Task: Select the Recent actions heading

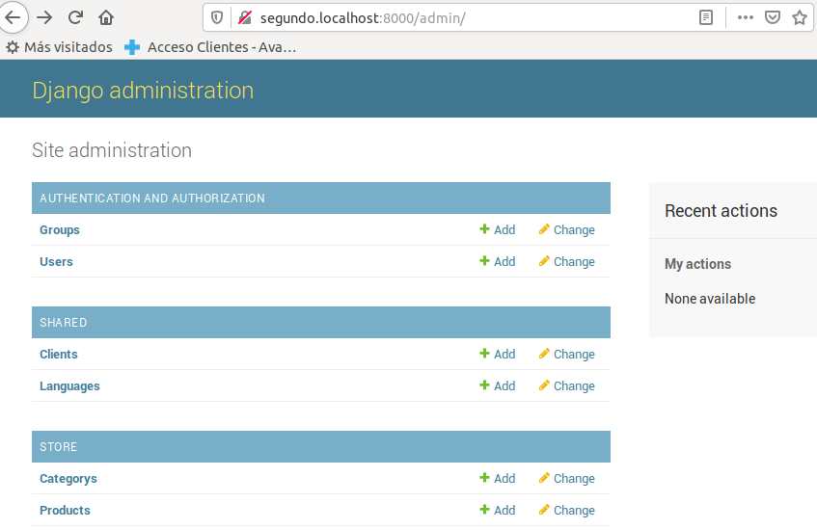Action: pyautogui.click(x=722, y=211)
